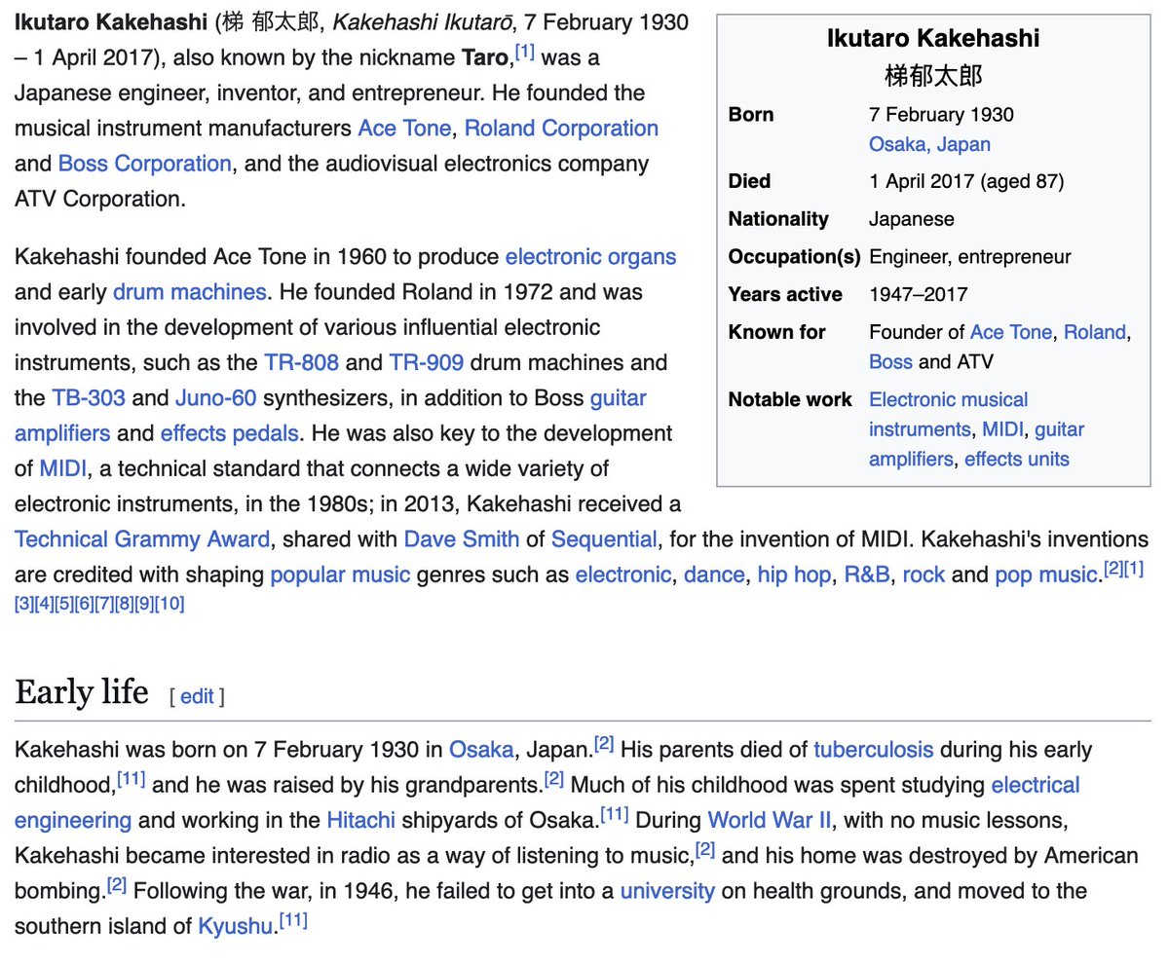Open the TB-303 synthesizer link

pos(89,398)
